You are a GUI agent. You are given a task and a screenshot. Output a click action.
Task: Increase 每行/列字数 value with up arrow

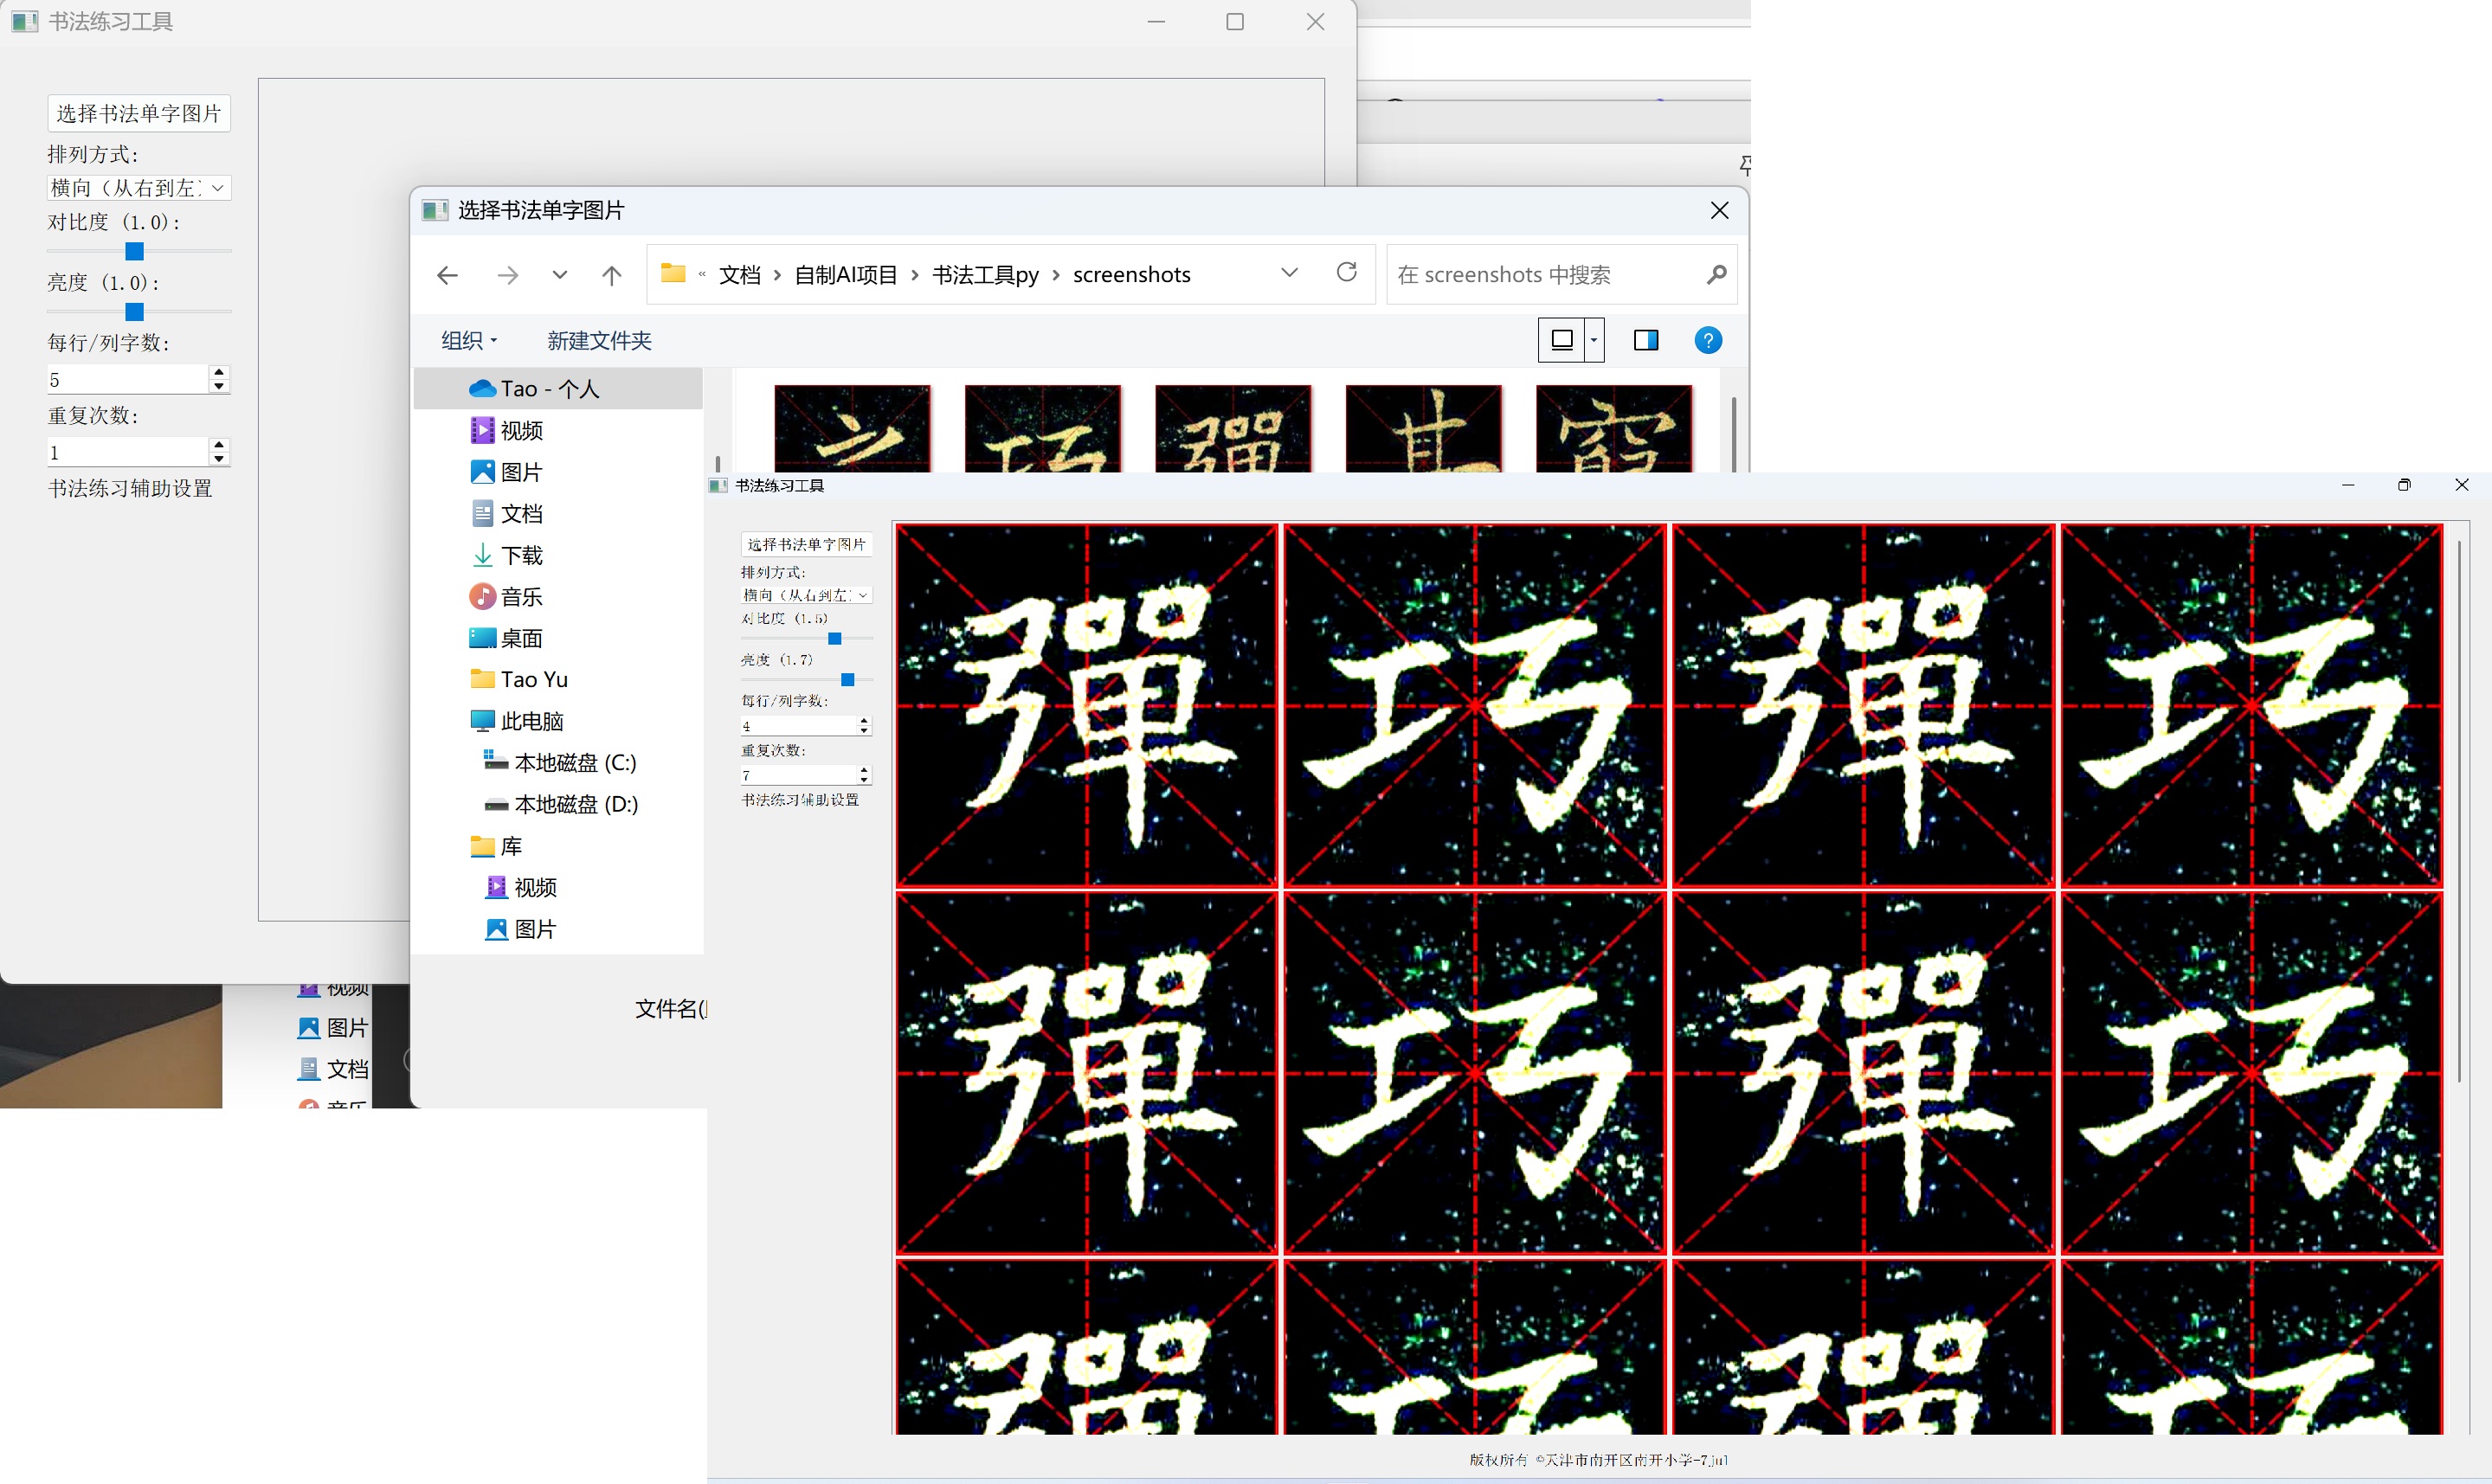click(x=219, y=372)
